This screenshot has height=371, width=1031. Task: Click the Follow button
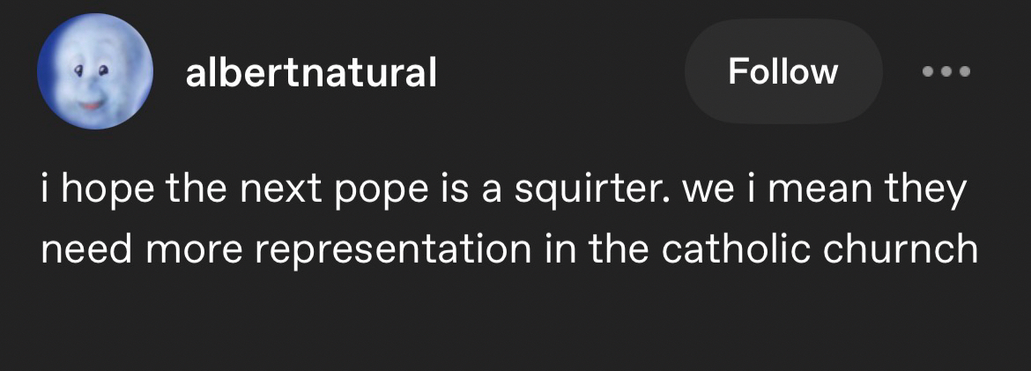pyautogui.click(x=783, y=71)
